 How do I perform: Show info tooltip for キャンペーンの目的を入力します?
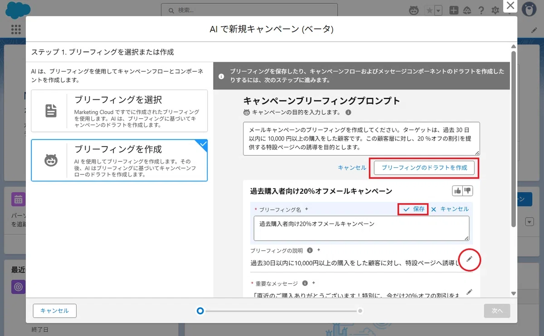click(x=348, y=112)
